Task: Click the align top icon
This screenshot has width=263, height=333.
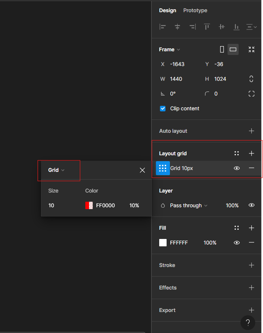Action: (207, 27)
